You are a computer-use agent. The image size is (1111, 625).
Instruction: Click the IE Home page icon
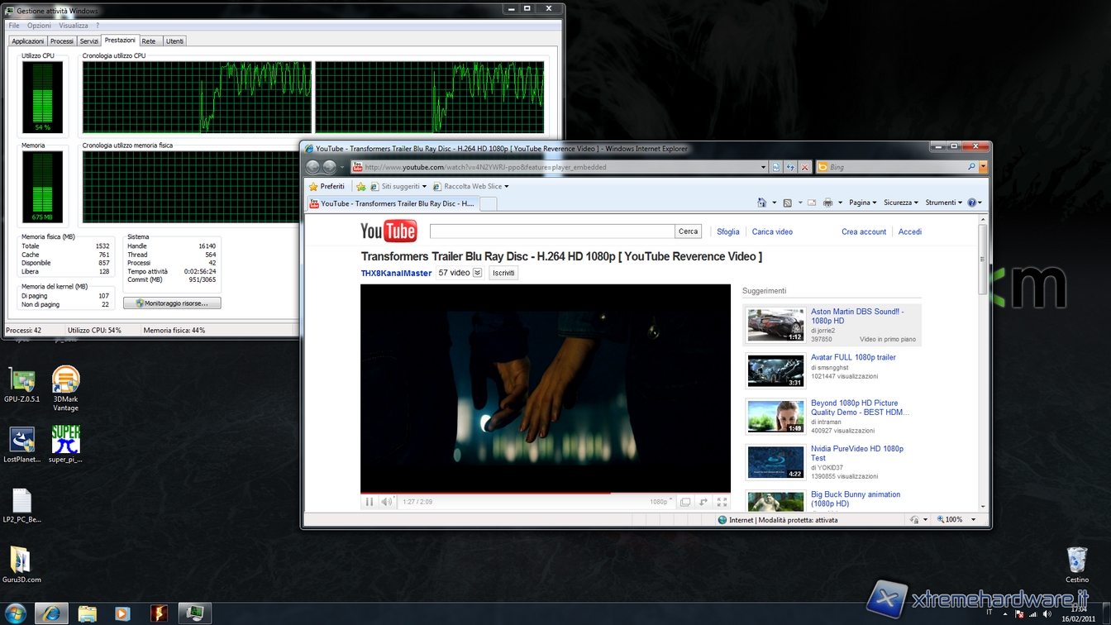point(761,203)
